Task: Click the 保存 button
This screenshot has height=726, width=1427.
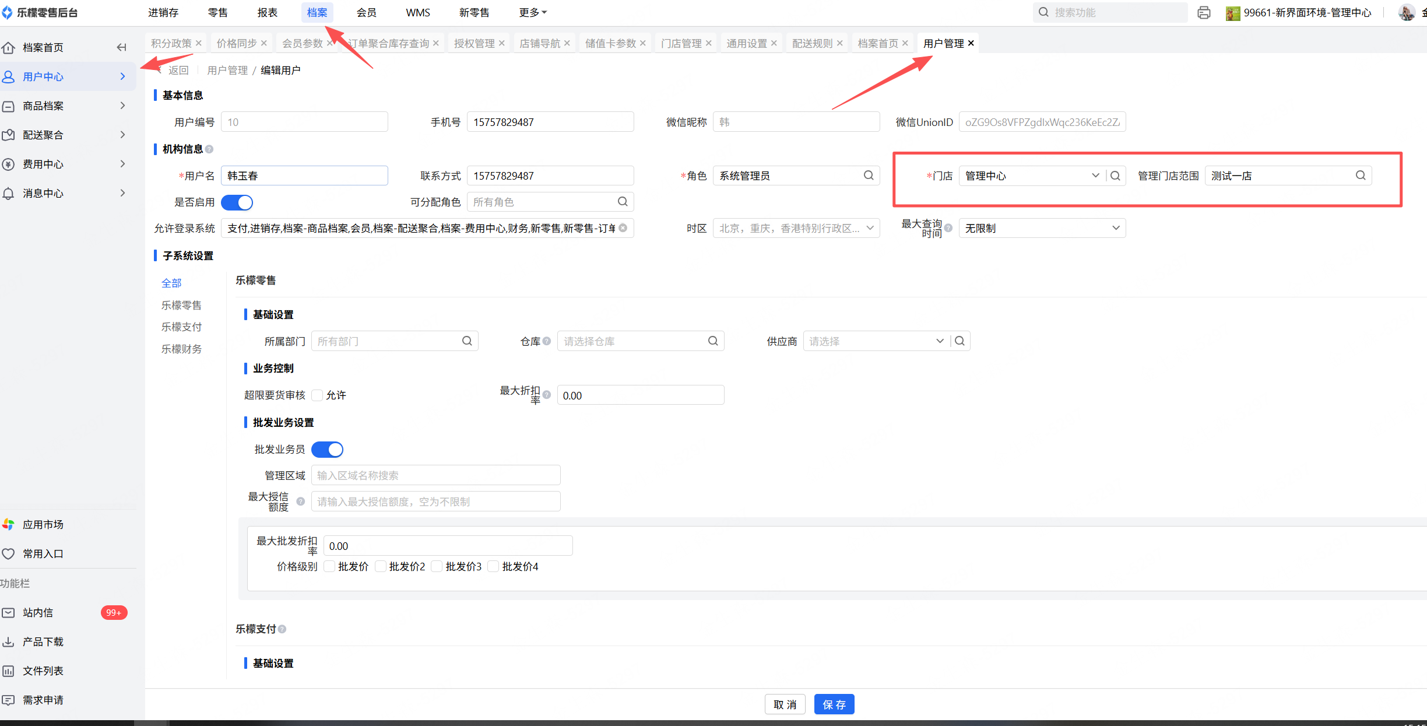Action: click(x=834, y=704)
